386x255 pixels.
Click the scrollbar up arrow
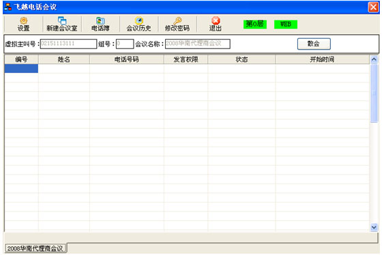click(374, 59)
